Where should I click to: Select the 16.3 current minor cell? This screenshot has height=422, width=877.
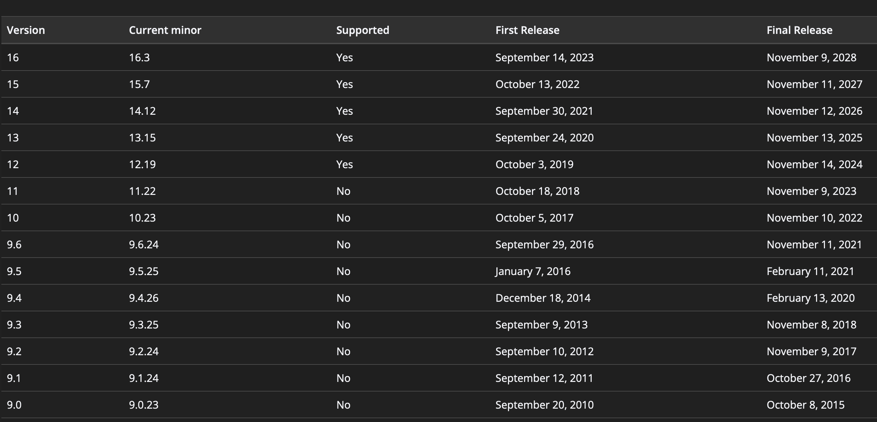point(139,58)
